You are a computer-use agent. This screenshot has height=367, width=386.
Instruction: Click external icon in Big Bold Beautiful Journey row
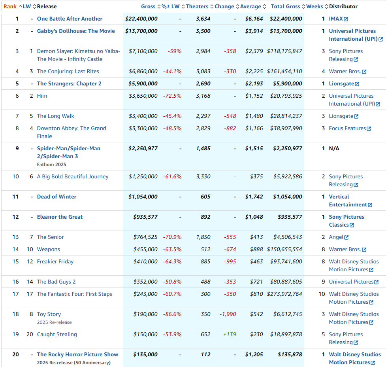coord(356,185)
